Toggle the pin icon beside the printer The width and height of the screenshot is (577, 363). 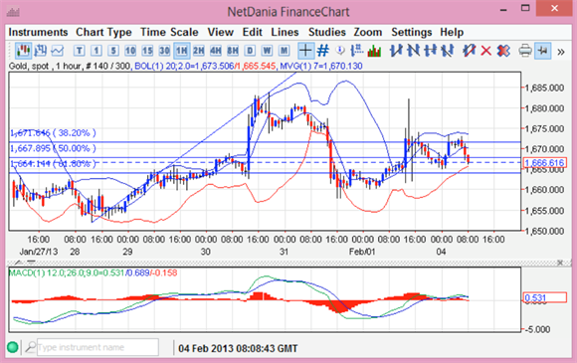(x=543, y=51)
